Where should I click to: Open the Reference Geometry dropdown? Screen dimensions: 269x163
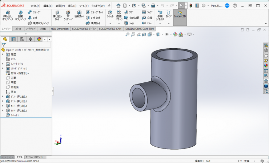tap(160, 24)
